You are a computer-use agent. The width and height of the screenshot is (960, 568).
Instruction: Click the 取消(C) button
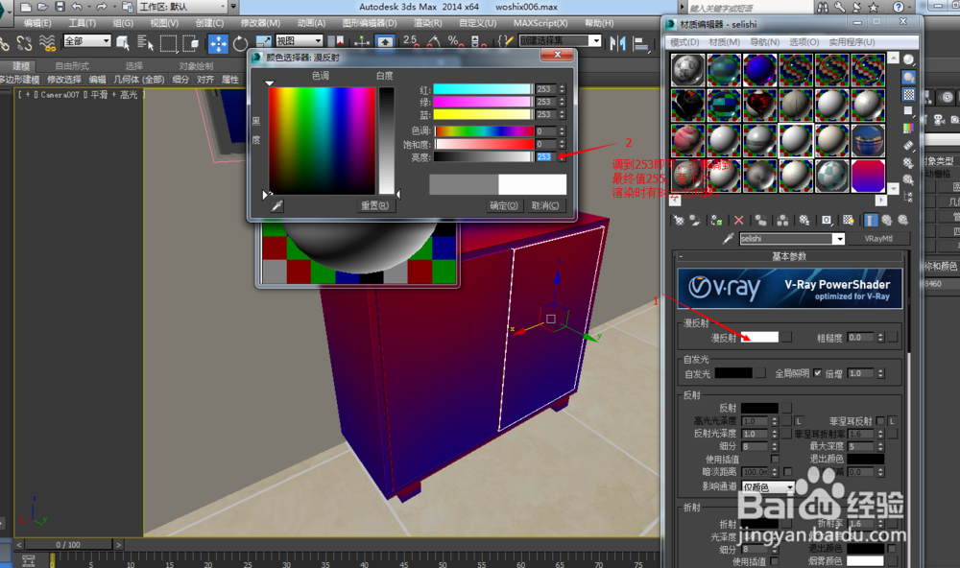coord(545,205)
